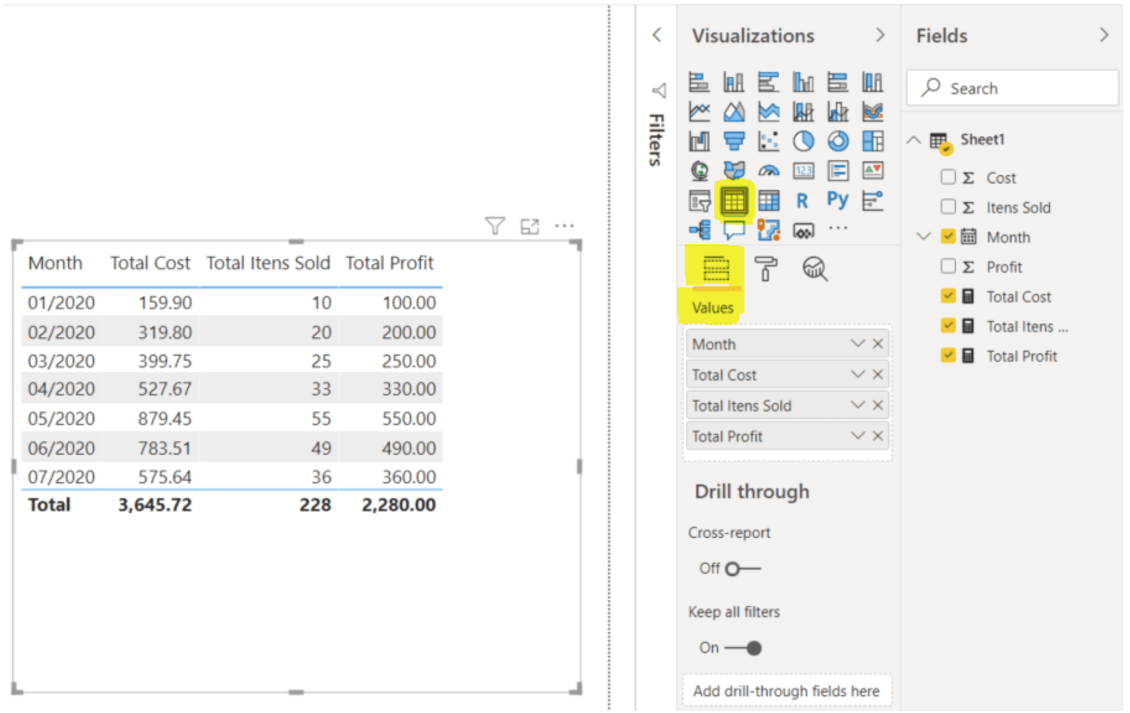
Task: Select the matrix visualization icon
Action: (769, 200)
